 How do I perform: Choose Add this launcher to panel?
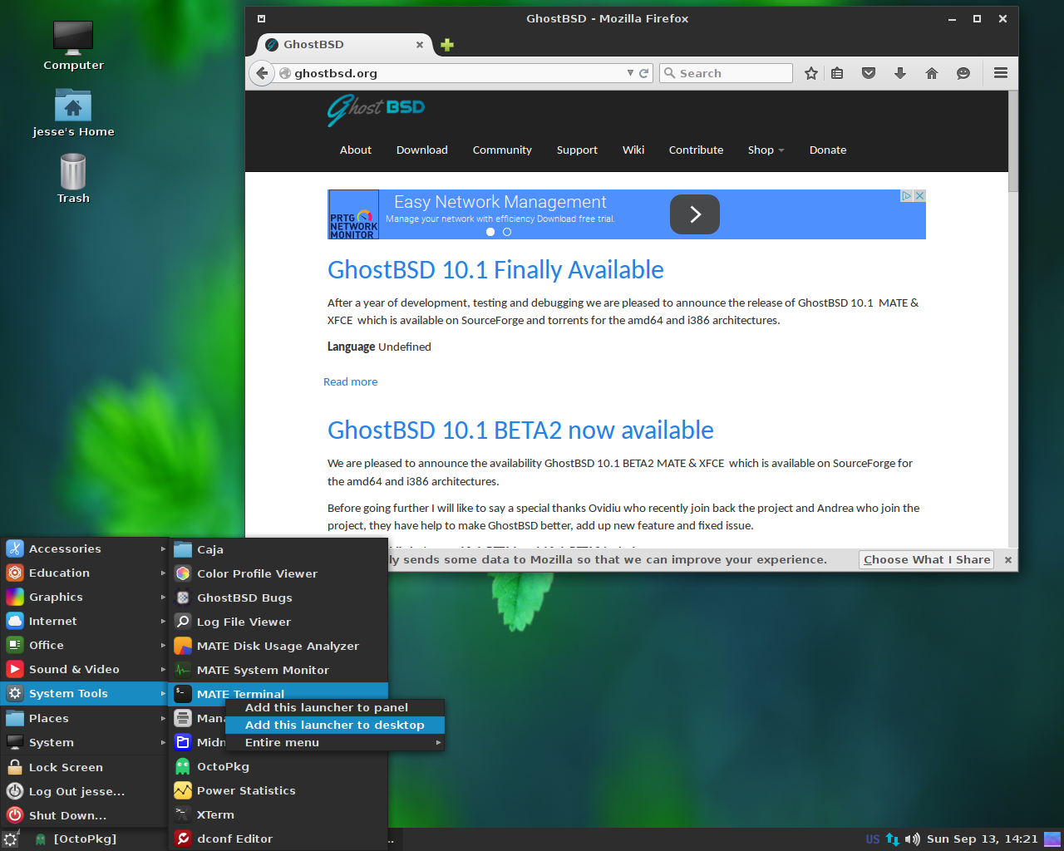click(335, 707)
